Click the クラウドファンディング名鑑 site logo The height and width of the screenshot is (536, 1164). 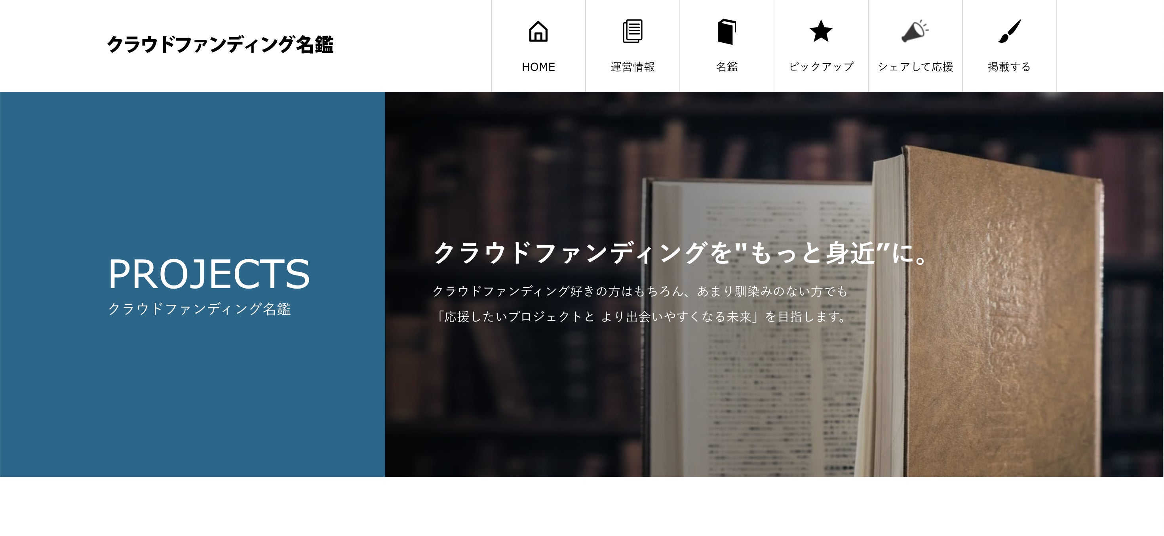[220, 45]
